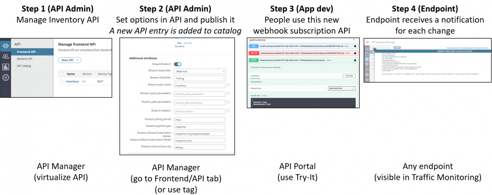Image resolution: width=492 pixels, height=195 pixels.
Task: Open the Streams Publisher dropdown
Action: (x=199, y=78)
